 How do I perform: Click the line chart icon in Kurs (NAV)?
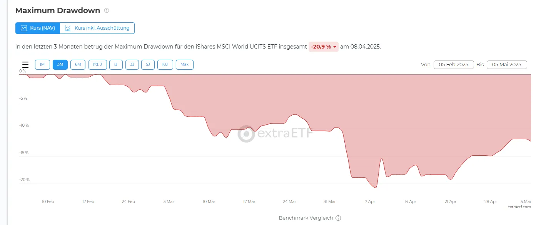pos(24,28)
